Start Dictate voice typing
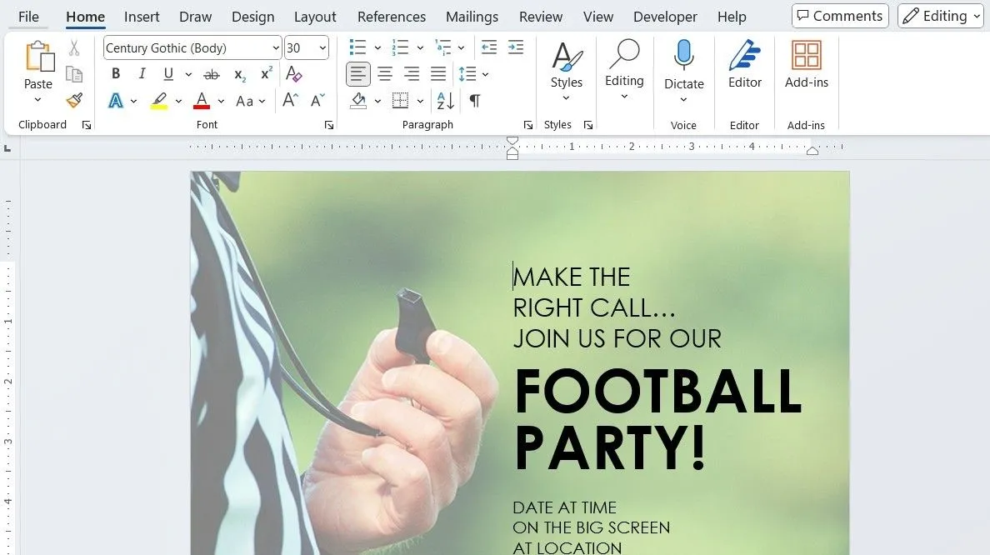This screenshot has width=990, height=555. (683, 67)
